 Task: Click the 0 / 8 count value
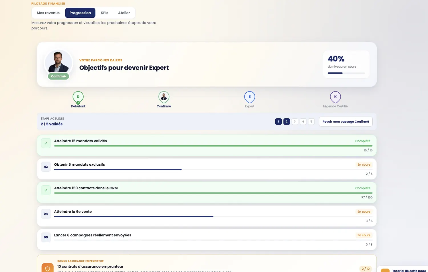(369, 244)
